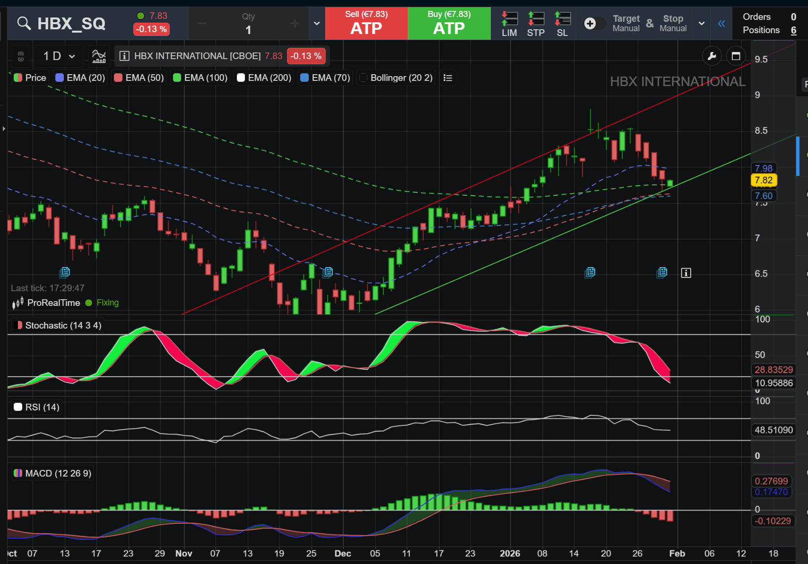This screenshot has height=564, width=808.
Task: Select the SL stop-limit order icon
Action: pos(562,24)
